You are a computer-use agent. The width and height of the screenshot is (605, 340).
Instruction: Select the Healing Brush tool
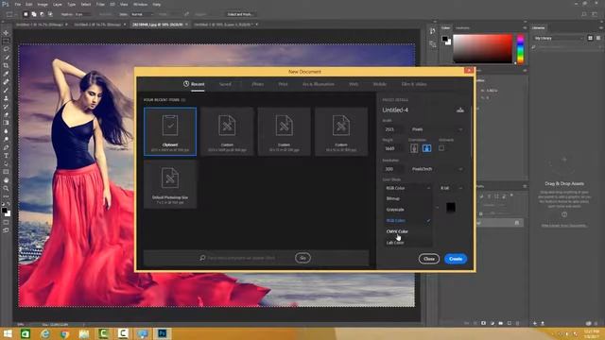coord(6,82)
